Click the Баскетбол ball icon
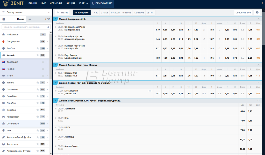The image size is (265, 155). 3,89
